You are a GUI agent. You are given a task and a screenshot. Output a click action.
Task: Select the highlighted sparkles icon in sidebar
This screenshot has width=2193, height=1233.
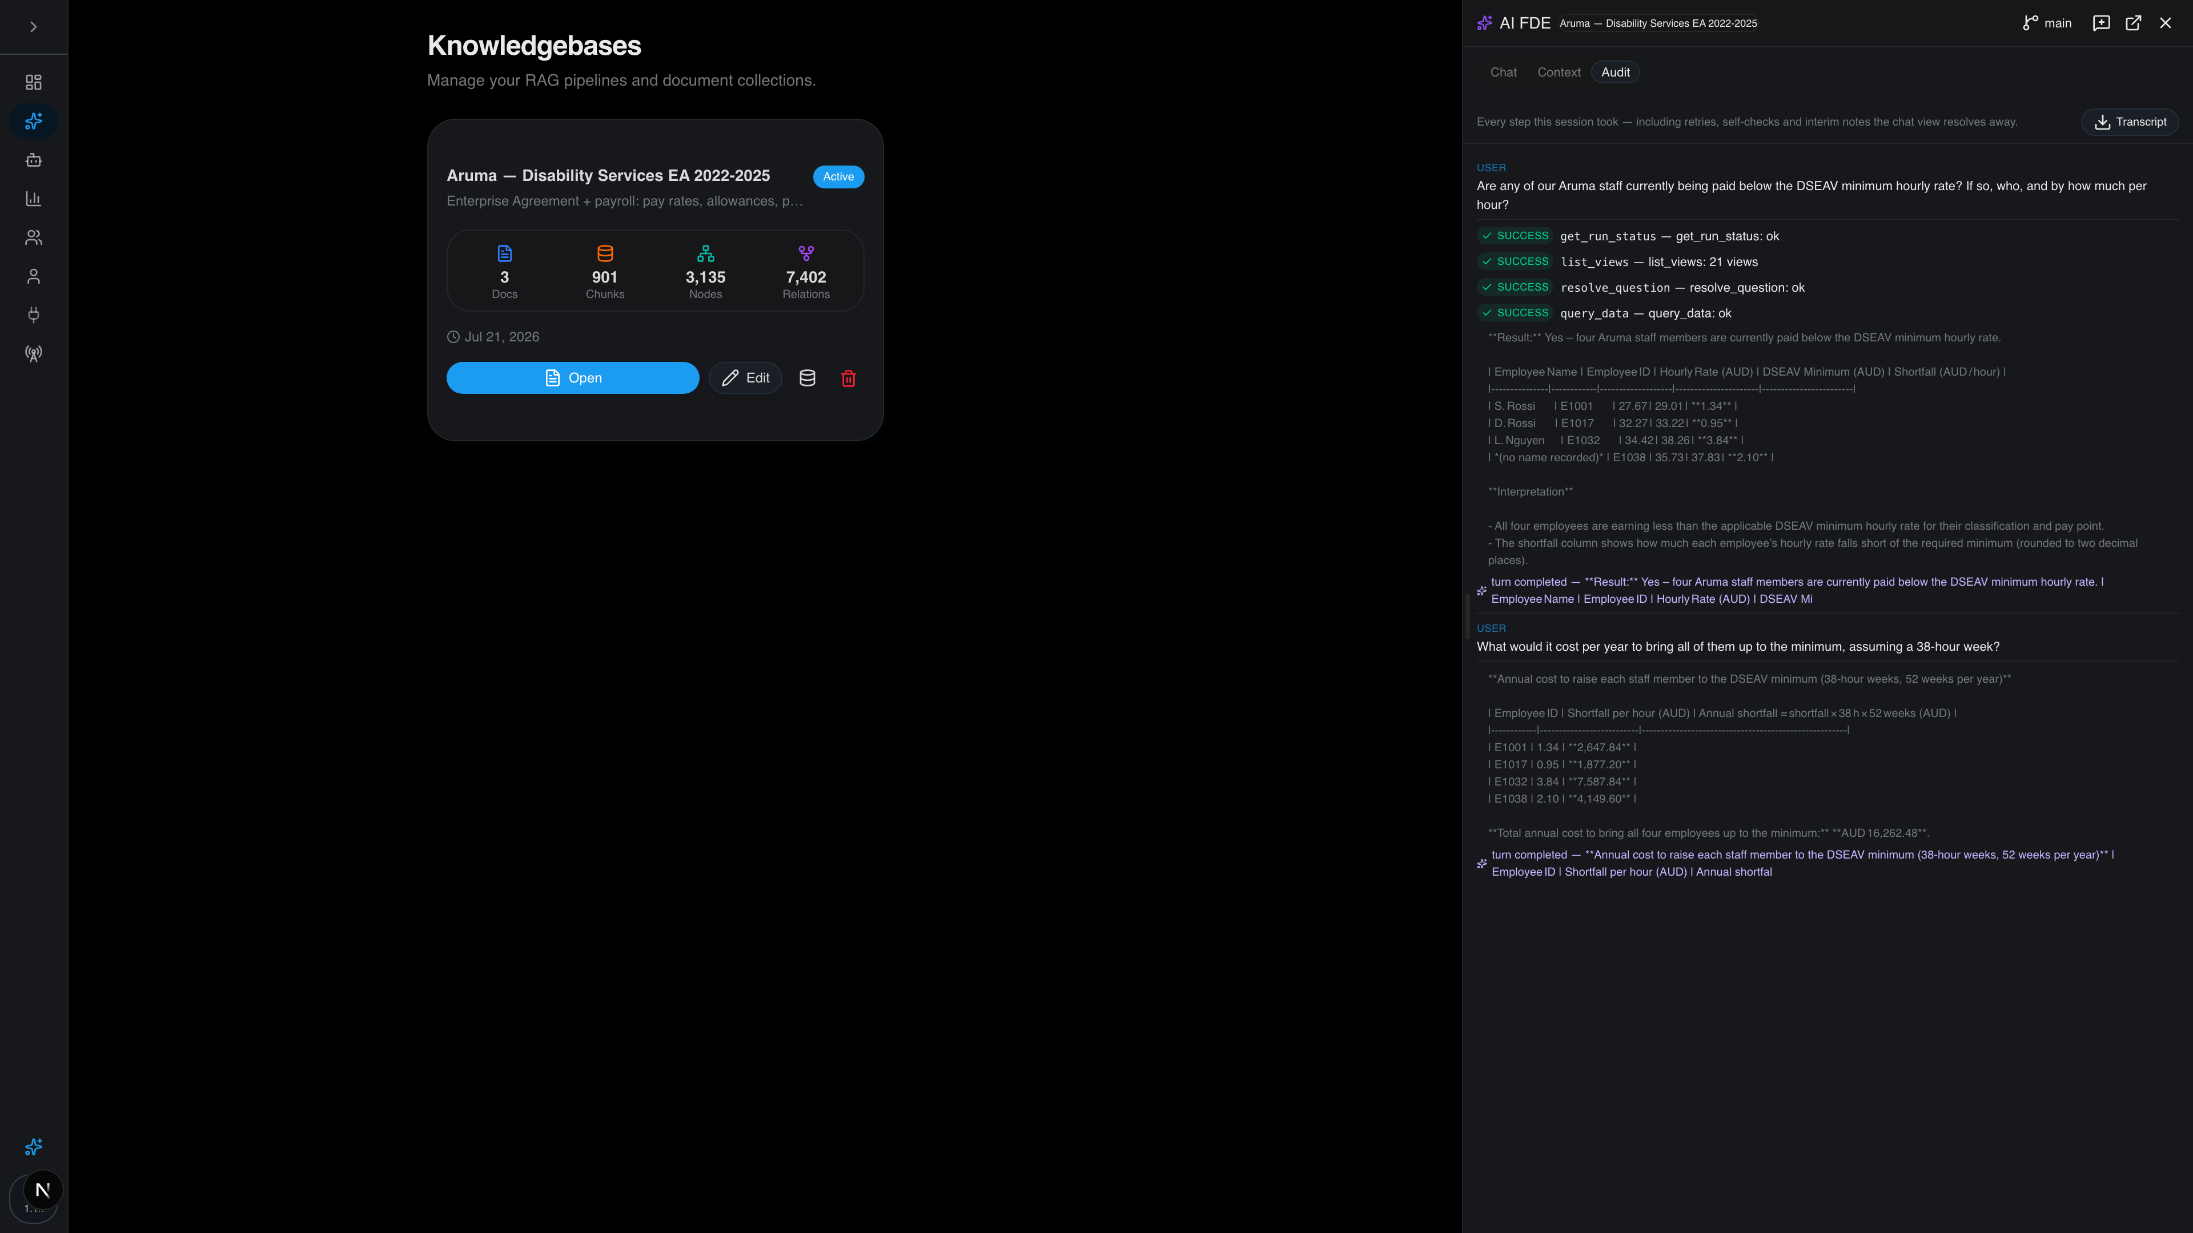coord(33,121)
